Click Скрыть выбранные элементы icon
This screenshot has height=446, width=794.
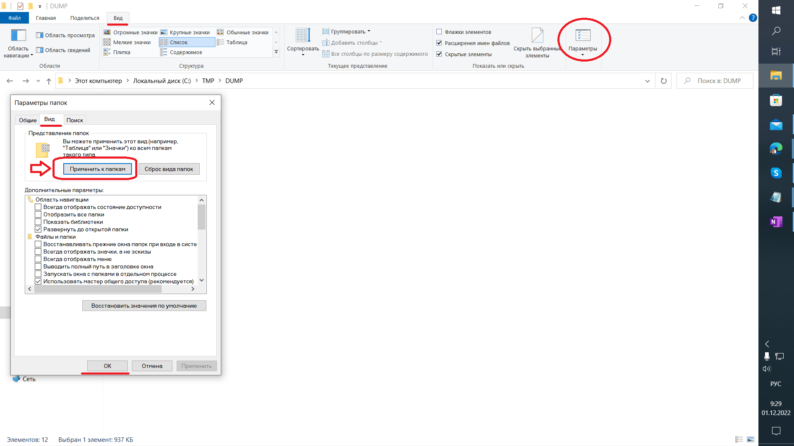click(x=537, y=36)
